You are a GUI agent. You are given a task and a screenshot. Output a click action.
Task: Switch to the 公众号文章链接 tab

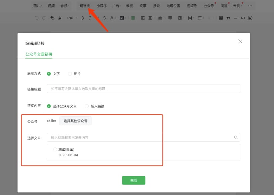pyautogui.click(x=39, y=54)
